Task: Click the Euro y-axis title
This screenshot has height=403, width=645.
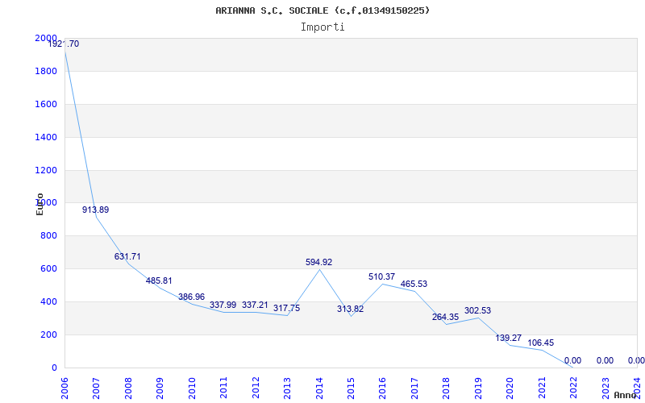Action: tap(40, 204)
